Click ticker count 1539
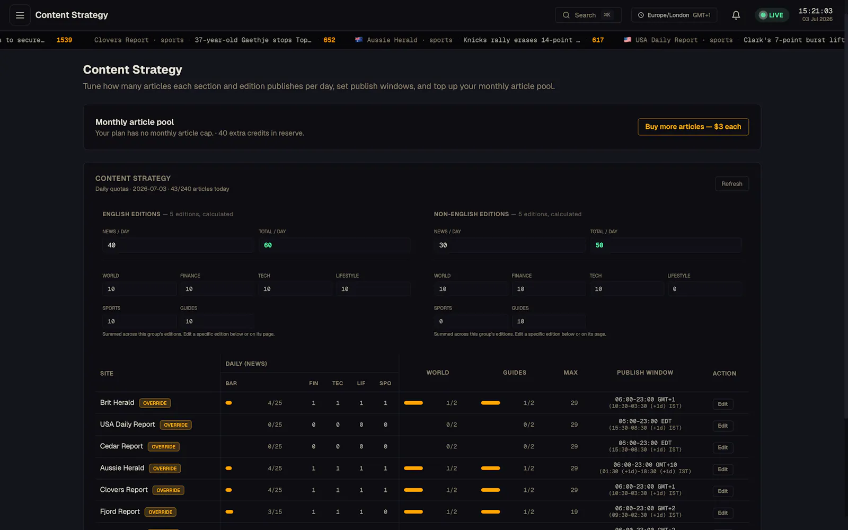The image size is (848, 530). point(64,40)
